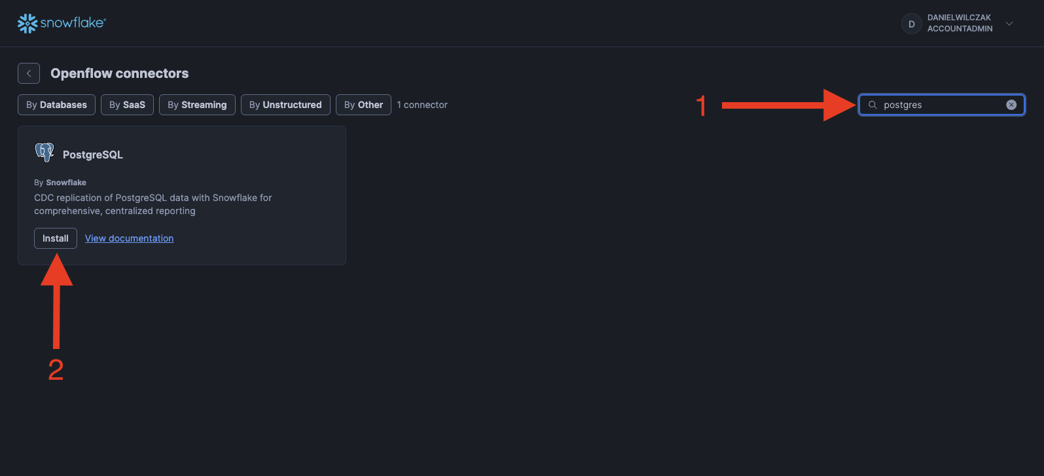Viewport: 1044px width, 476px height.
Task: Click the D user avatar
Action: [911, 24]
